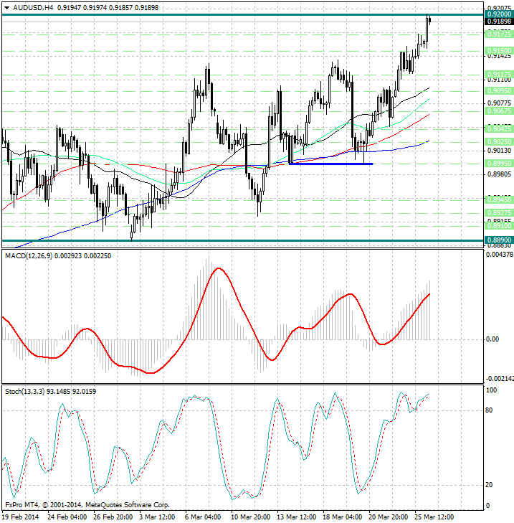Click the Stochastic 80 level label

coord(489,410)
